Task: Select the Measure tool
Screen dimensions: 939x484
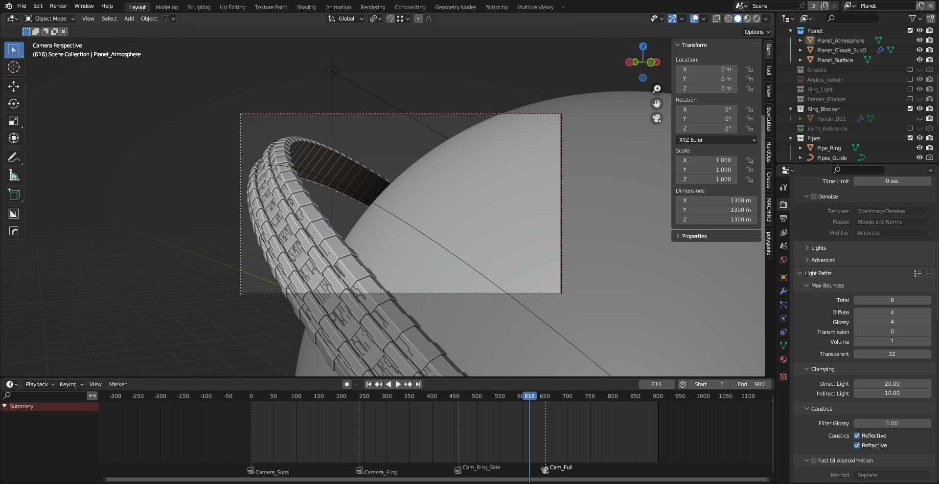Action: point(14,175)
